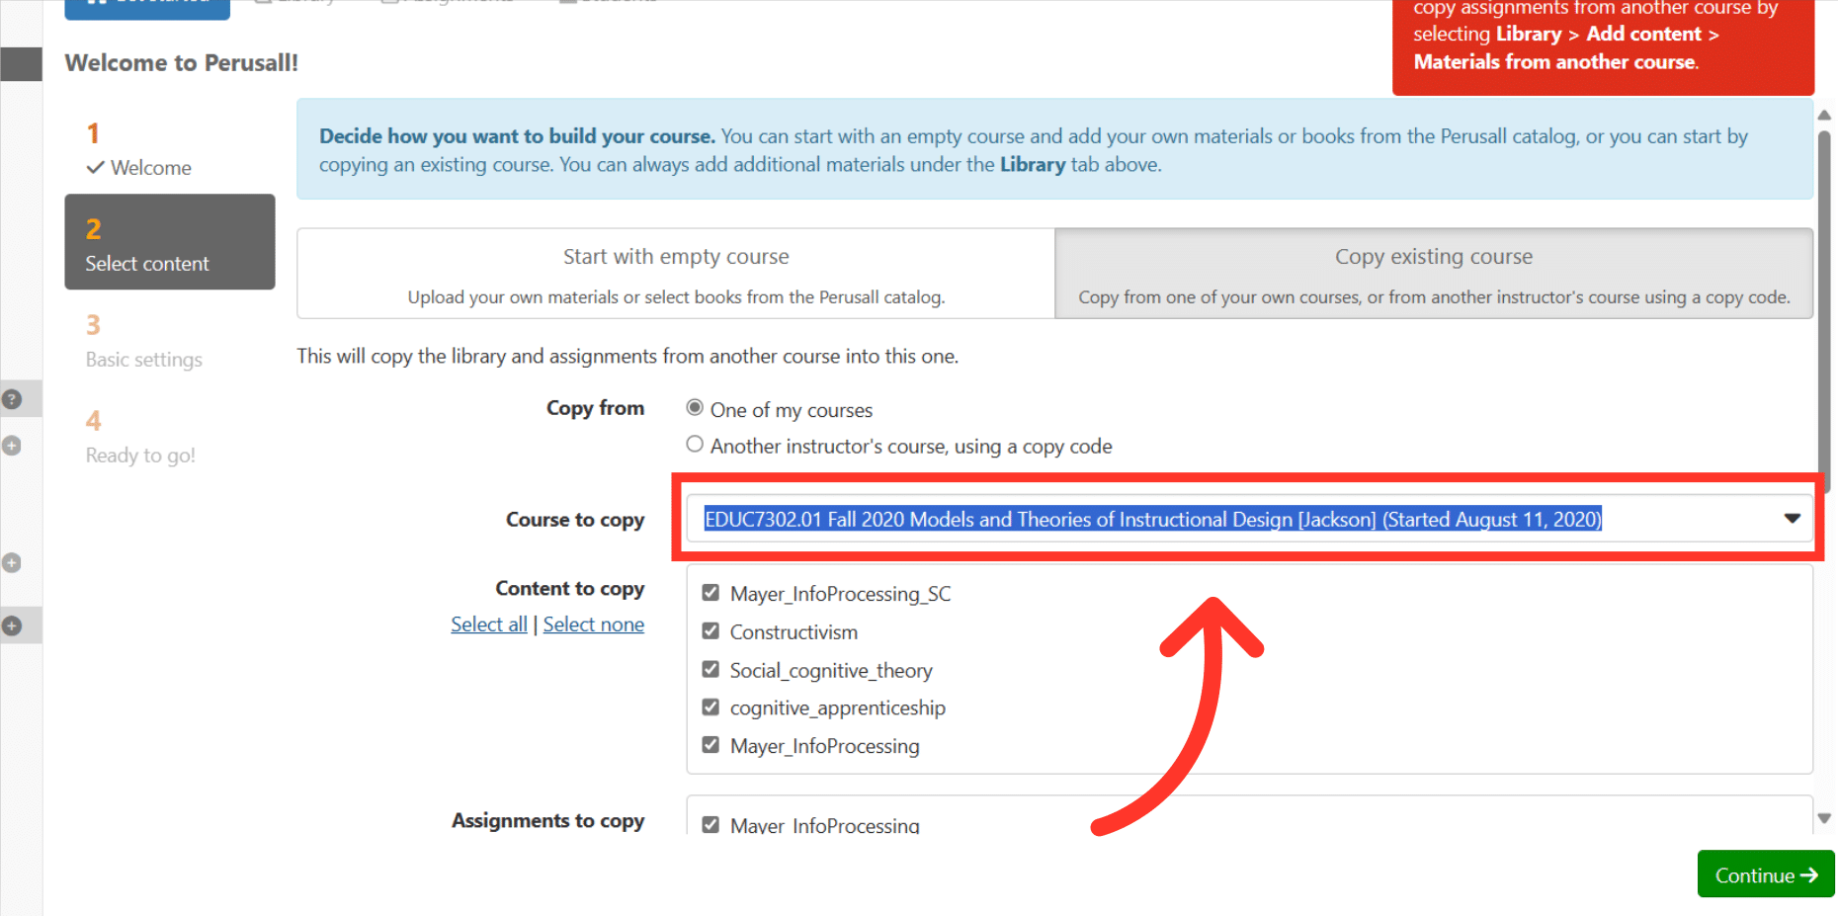Click the Continue button
The height and width of the screenshot is (916, 1838).
pyautogui.click(x=1765, y=874)
